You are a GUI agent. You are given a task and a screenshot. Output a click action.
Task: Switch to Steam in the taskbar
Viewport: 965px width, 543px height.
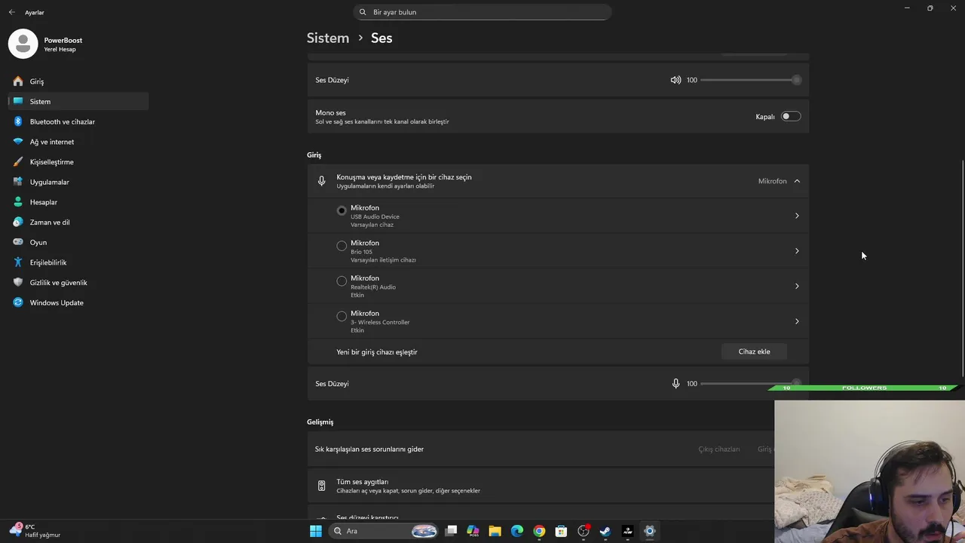pyautogui.click(x=605, y=531)
